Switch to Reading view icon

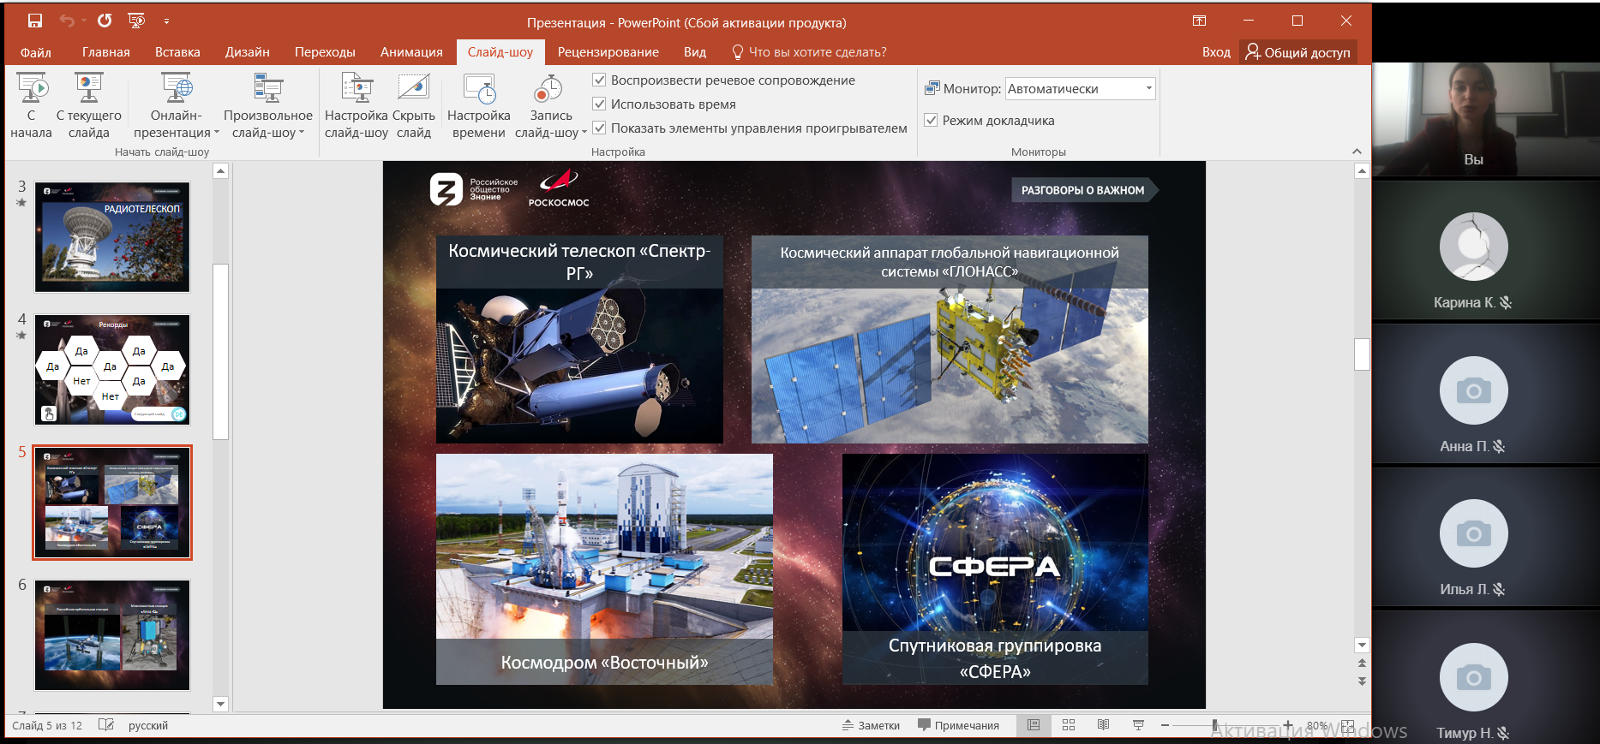click(x=1103, y=725)
